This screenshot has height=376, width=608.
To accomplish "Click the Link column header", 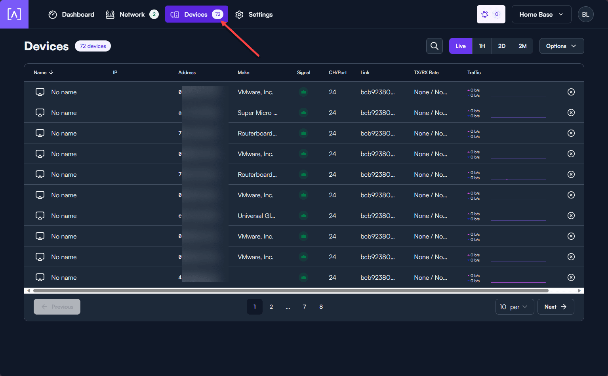I will coord(365,73).
